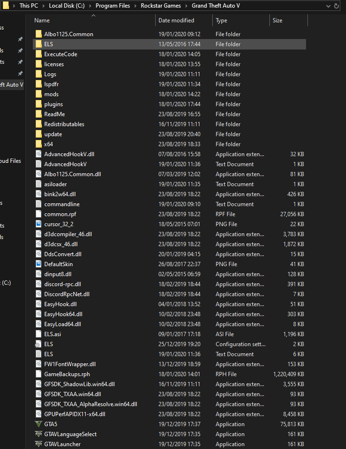346x449 pixels.
Task: Select GFSDK_ShadowLib.win64.dll file
Action: tap(79, 384)
